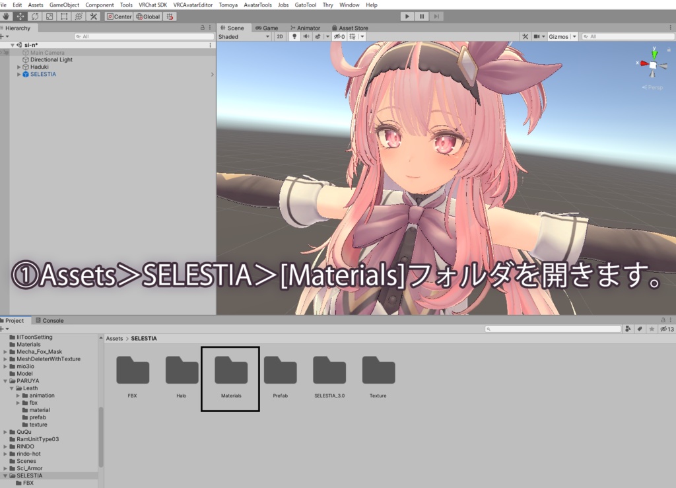Select the Move tool in the toolbar

21,17
